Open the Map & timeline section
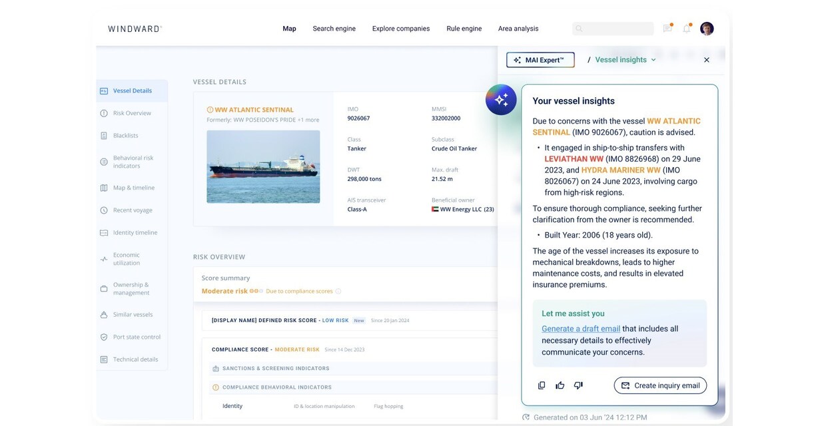The width and height of the screenshot is (814, 426). 104,187
